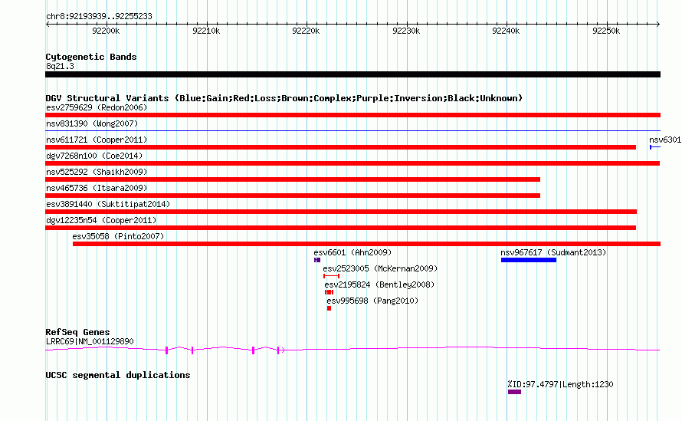Open the esv2195824 (Bentley2008) label

(380, 285)
